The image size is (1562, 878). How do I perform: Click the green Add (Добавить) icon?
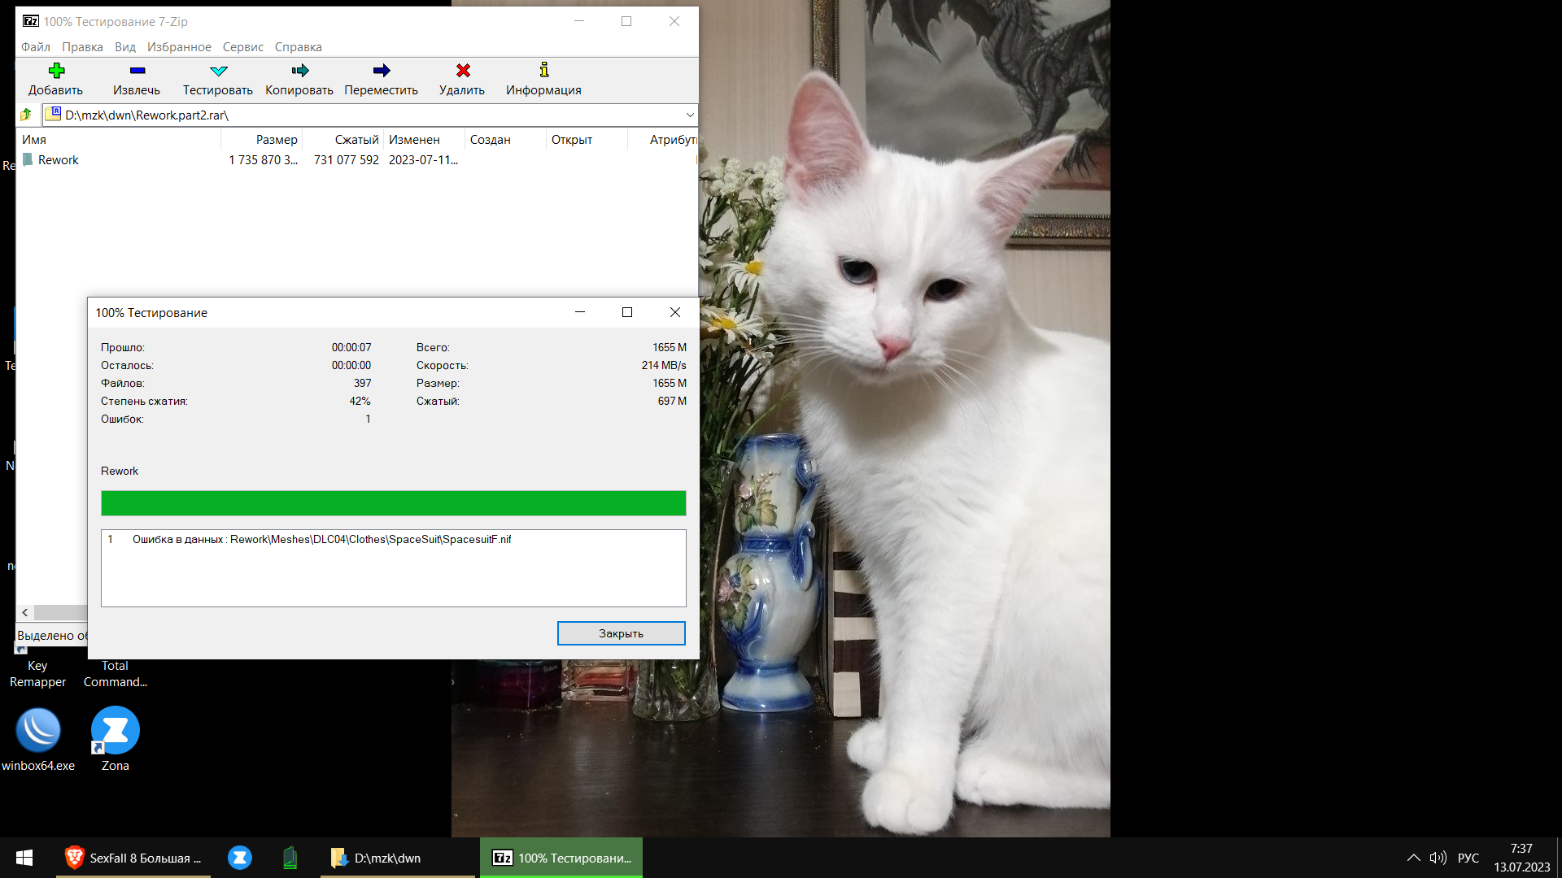(56, 71)
